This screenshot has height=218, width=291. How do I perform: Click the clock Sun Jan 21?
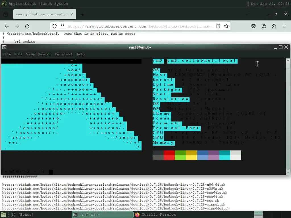270,4
